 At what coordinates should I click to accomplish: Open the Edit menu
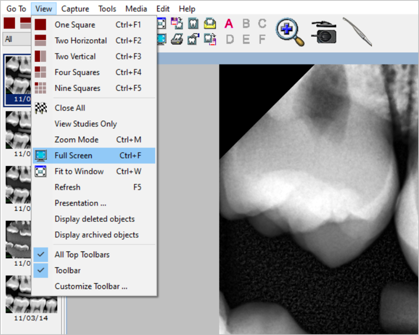163,9
